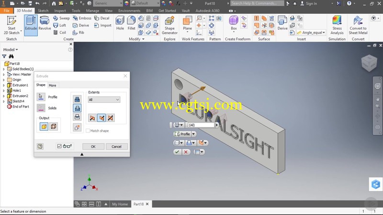Select Solid output type
This screenshot has height=215, width=383.
(x=44, y=126)
